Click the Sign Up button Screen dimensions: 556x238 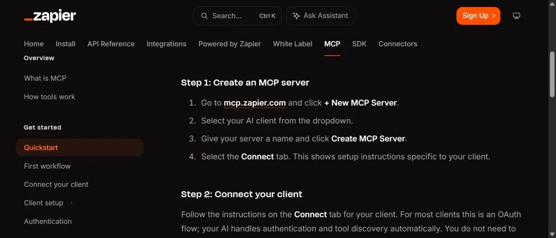pos(479,16)
